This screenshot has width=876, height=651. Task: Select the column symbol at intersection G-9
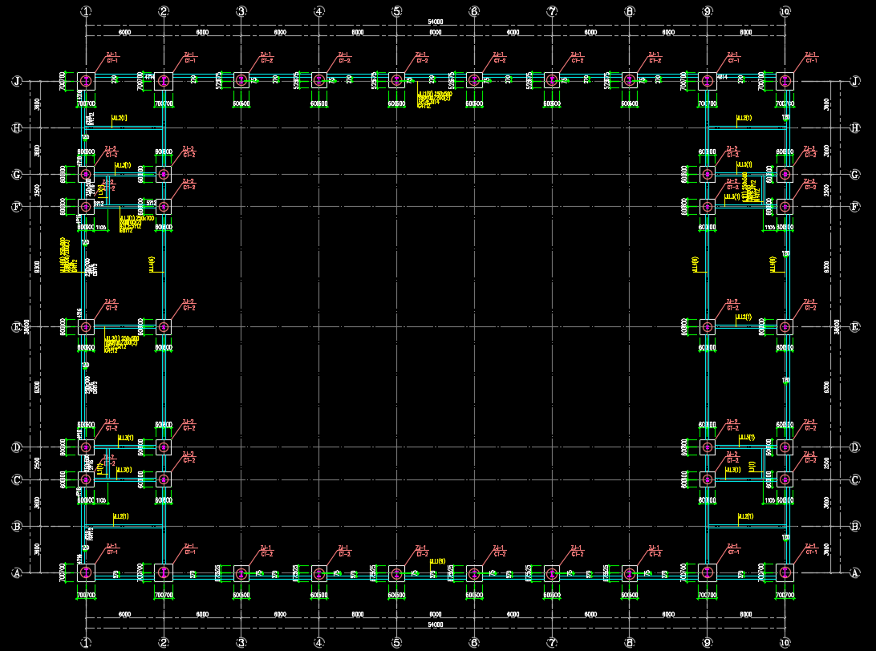coord(707,174)
